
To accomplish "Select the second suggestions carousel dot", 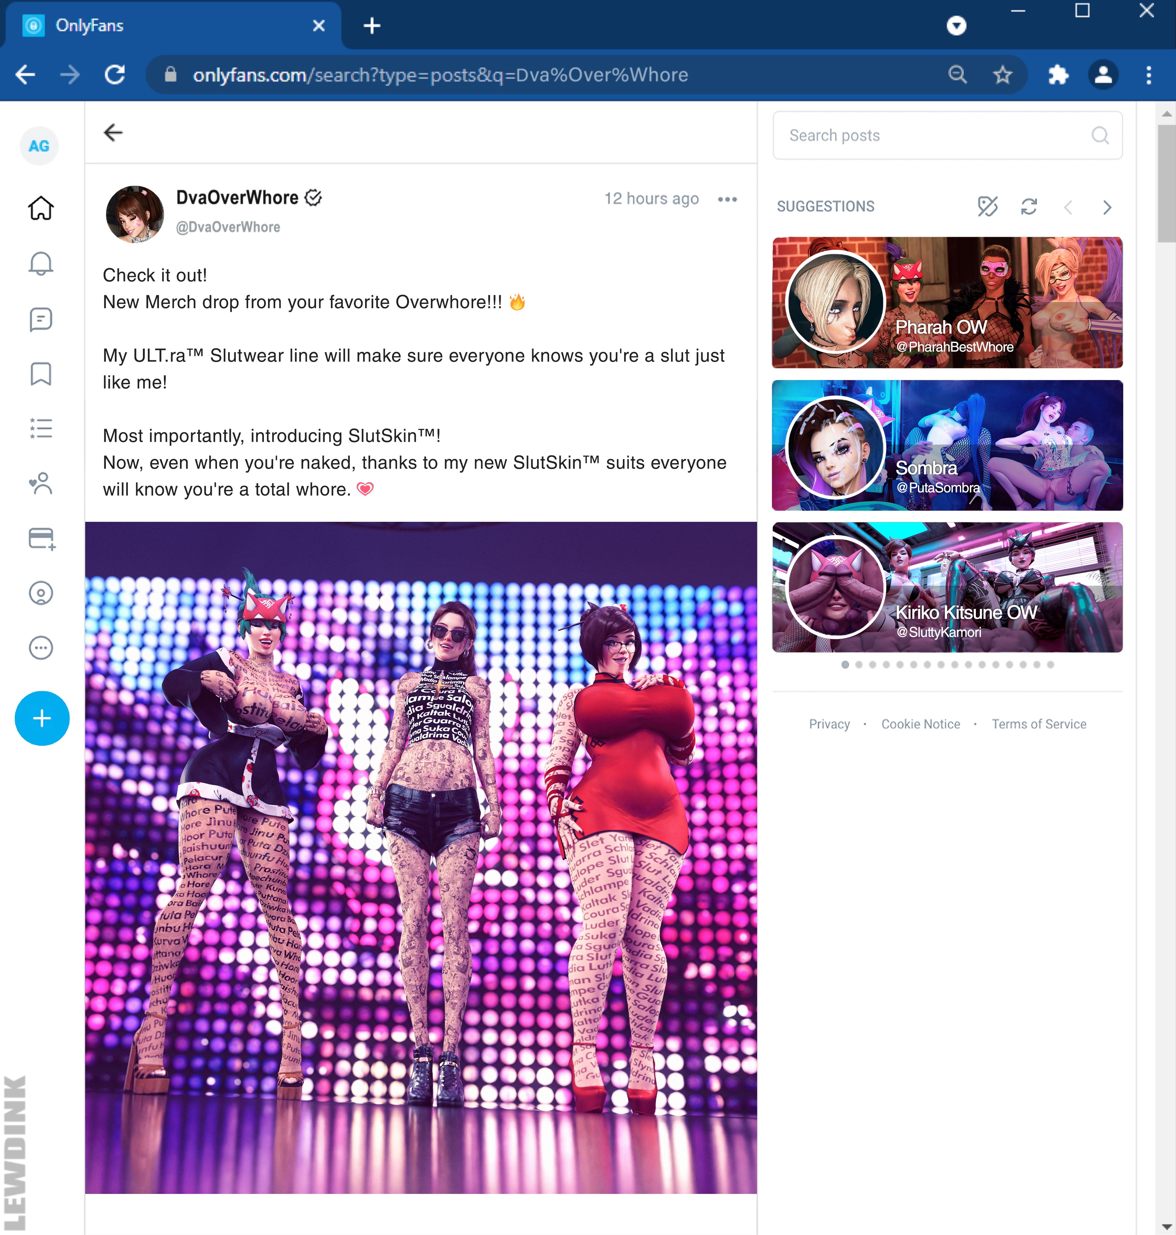I will (859, 664).
